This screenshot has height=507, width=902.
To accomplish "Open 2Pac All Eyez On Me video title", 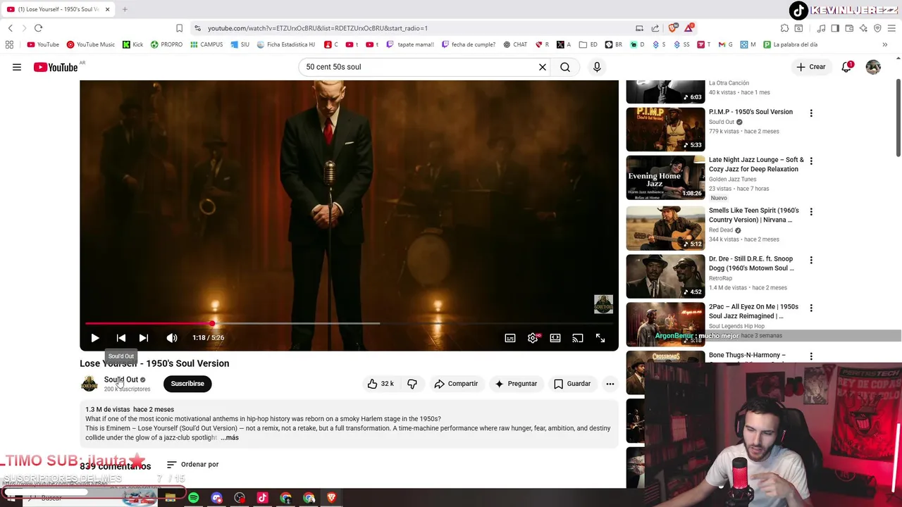I will (x=753, y=311).
